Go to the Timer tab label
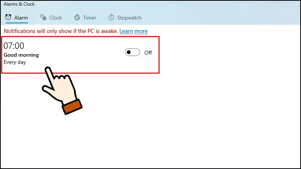Screen dimensions: 301x169 pos(90,18)
